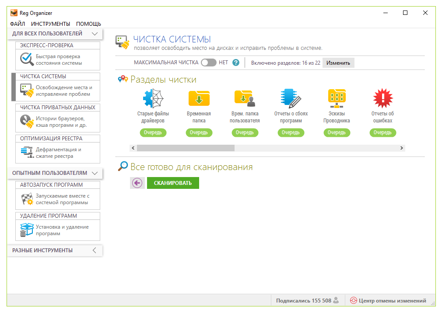Image resolution: width=442 pixels, height=313 pixels.
Task: Click the registry defragmentation icon
Action: 27,152
